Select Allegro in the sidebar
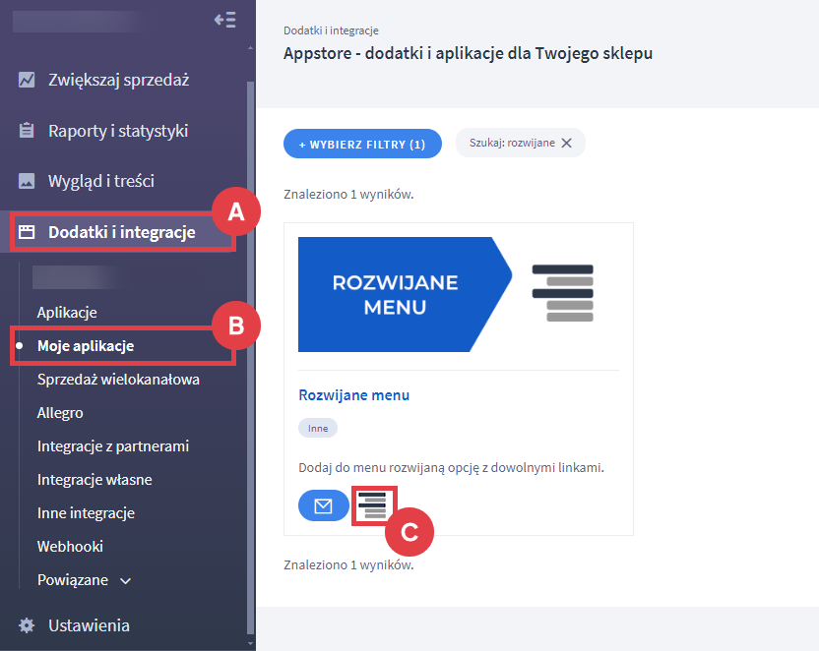 tap(60, 413)
